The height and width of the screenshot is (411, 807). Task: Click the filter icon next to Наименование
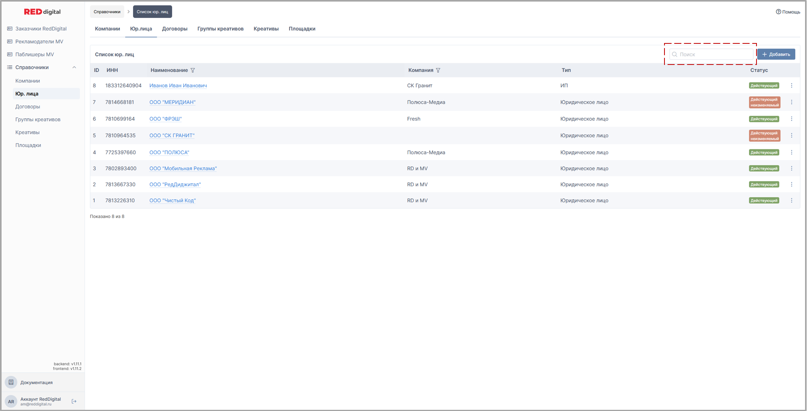click(x=193, y=70)
